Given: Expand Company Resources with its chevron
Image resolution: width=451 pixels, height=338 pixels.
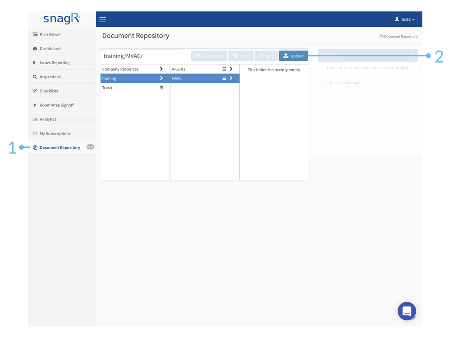Looking at the screenshot, I should pyautogui.click(x=161, y=69).
